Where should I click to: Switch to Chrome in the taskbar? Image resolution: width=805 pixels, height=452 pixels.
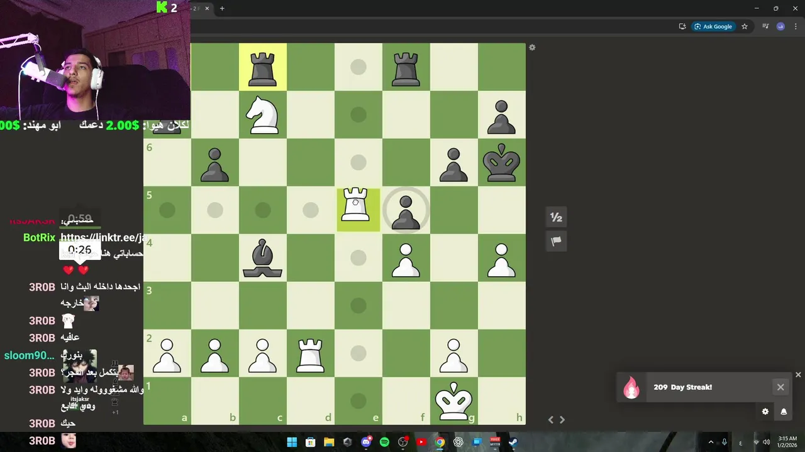tap(440, 442)
